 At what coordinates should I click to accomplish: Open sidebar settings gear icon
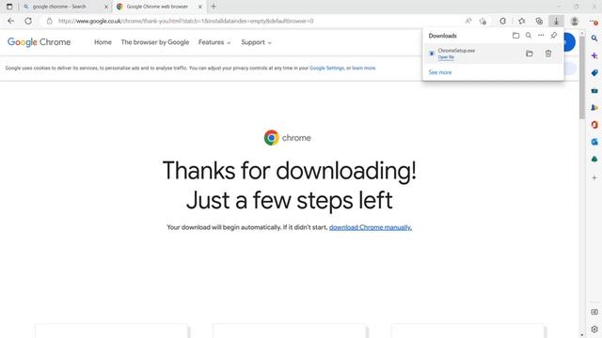tap(594, 330)
